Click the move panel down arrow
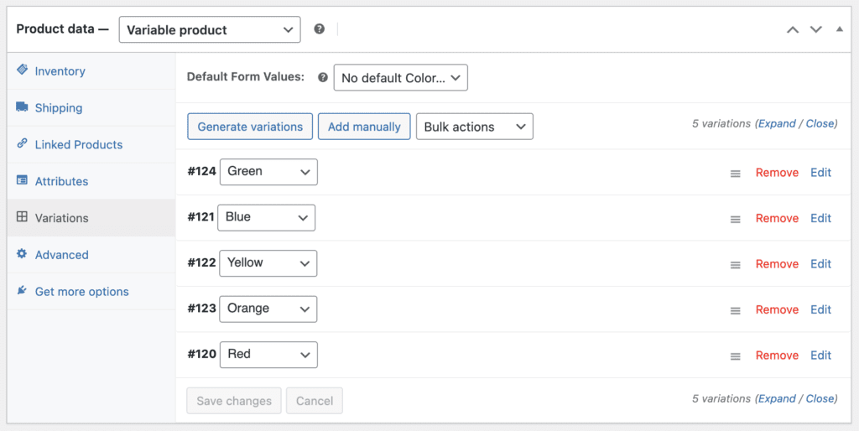Screen dimensions: 859x431 coord(816,29)
